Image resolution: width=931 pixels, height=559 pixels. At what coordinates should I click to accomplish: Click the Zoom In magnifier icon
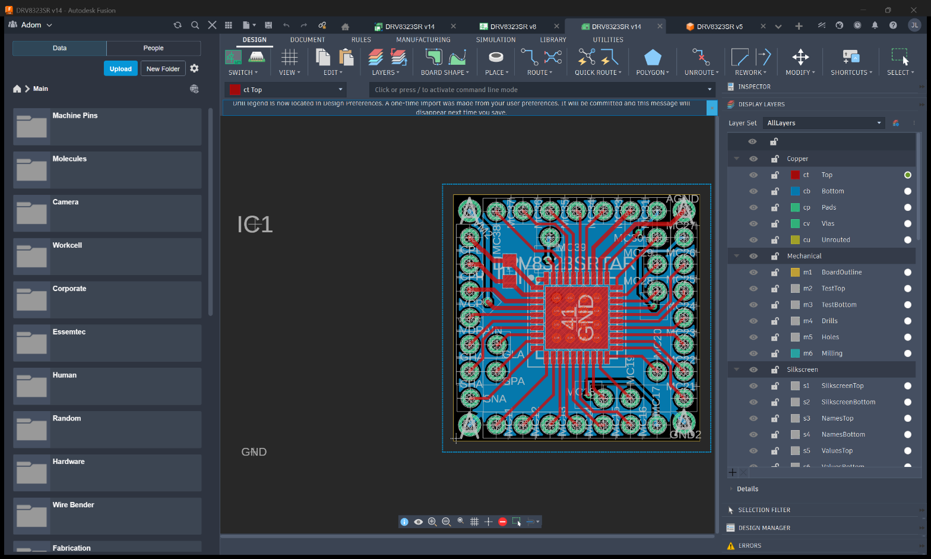432,522
